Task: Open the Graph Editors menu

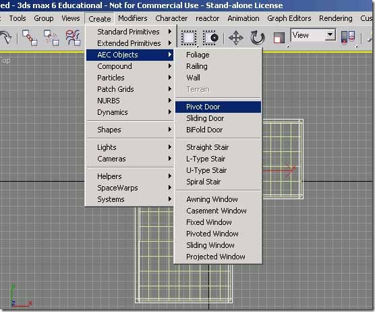Action: pyautogui.click(x=289, y=18)
